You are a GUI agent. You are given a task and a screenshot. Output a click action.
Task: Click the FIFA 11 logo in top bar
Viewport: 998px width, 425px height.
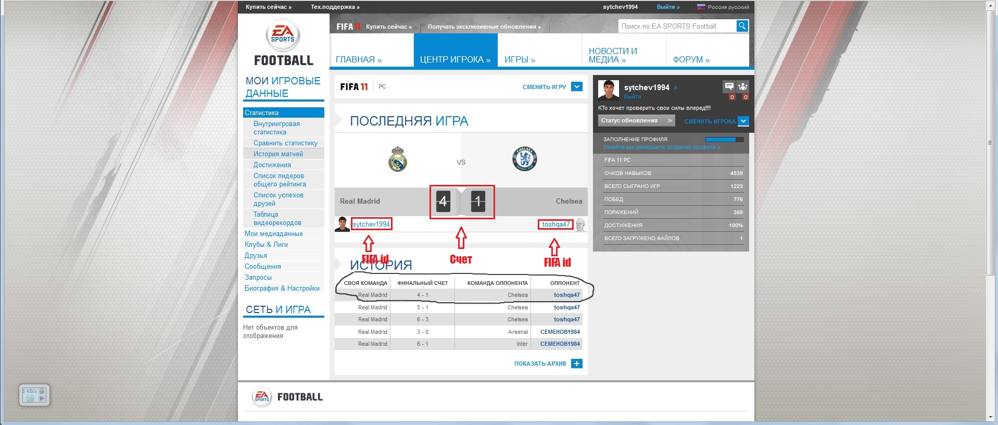pos(348,27)
